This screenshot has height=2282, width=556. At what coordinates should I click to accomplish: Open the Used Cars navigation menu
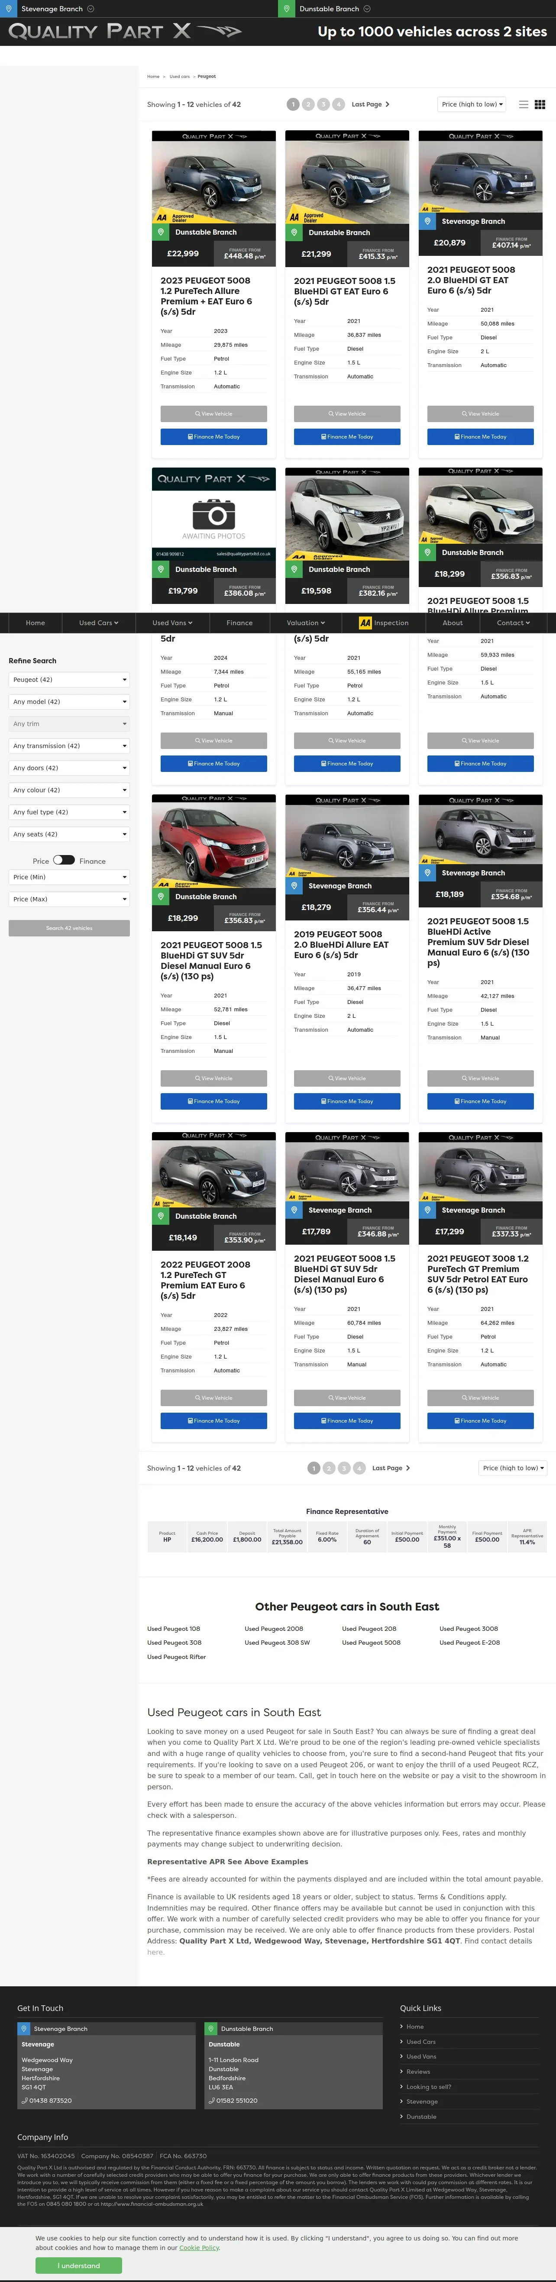click(98, 623)
